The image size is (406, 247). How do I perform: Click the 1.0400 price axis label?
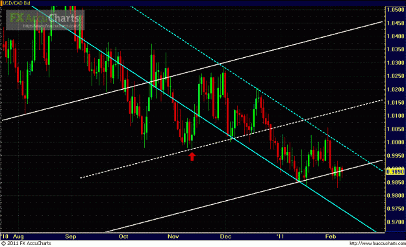(x=396, y=36)
